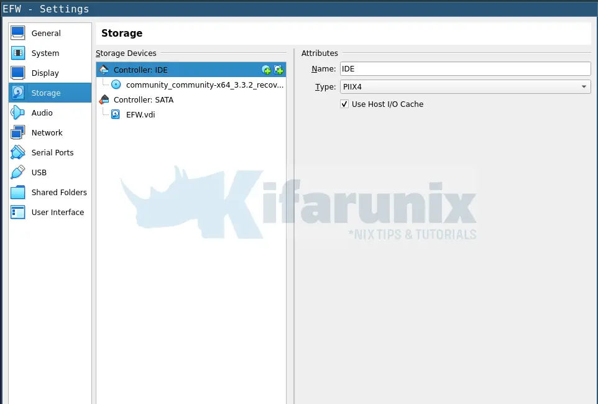Open the controller Type dropdown
This screenshot has height=404, width=598.
[x=465, y=86]
